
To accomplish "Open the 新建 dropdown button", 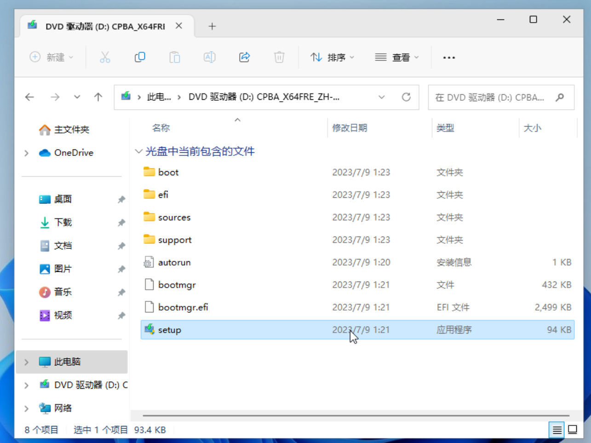I will 52,58.
